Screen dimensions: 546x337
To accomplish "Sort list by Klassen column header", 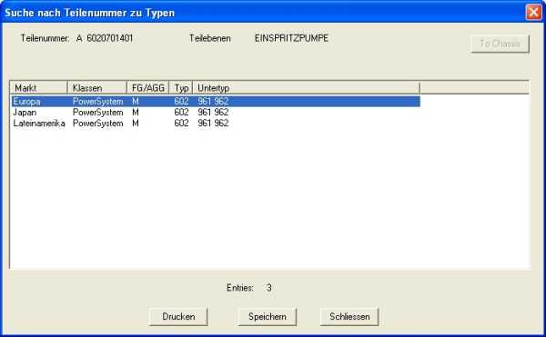I will [x=97, y=88].
